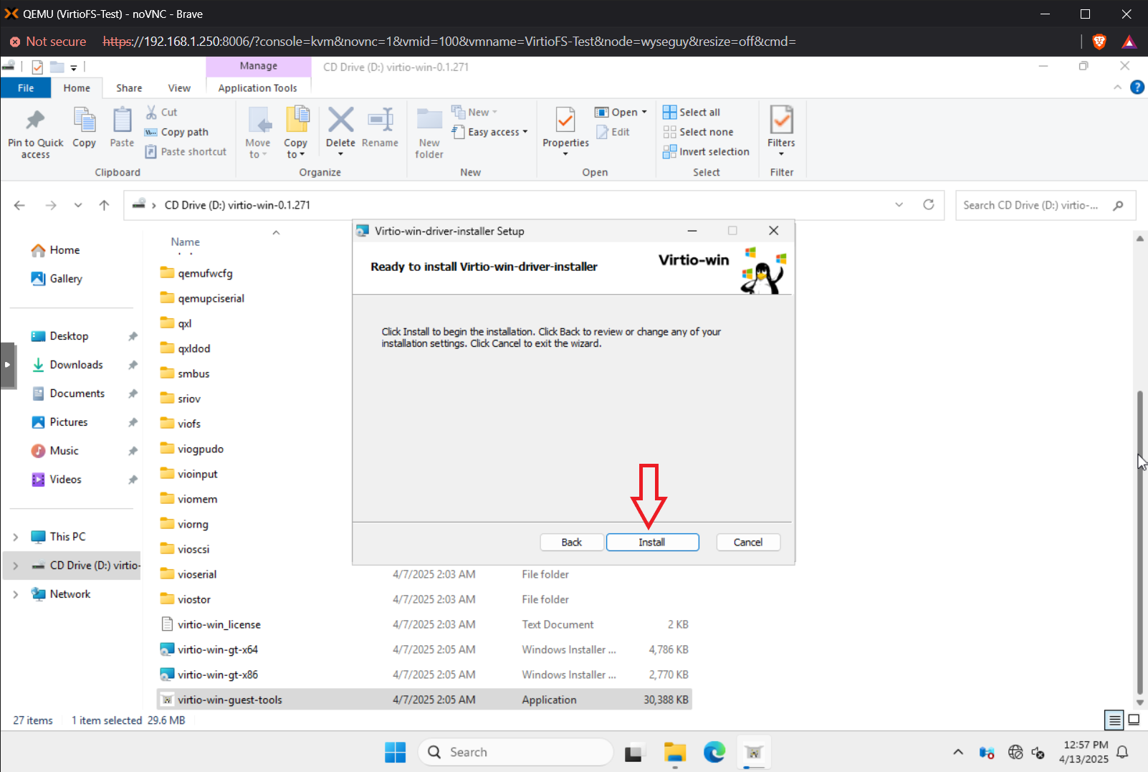This screenshot has width=1148, height=772.
Task: Go up one folder level with up arrow
Action: pyautogui.click(x=104, y=205)
